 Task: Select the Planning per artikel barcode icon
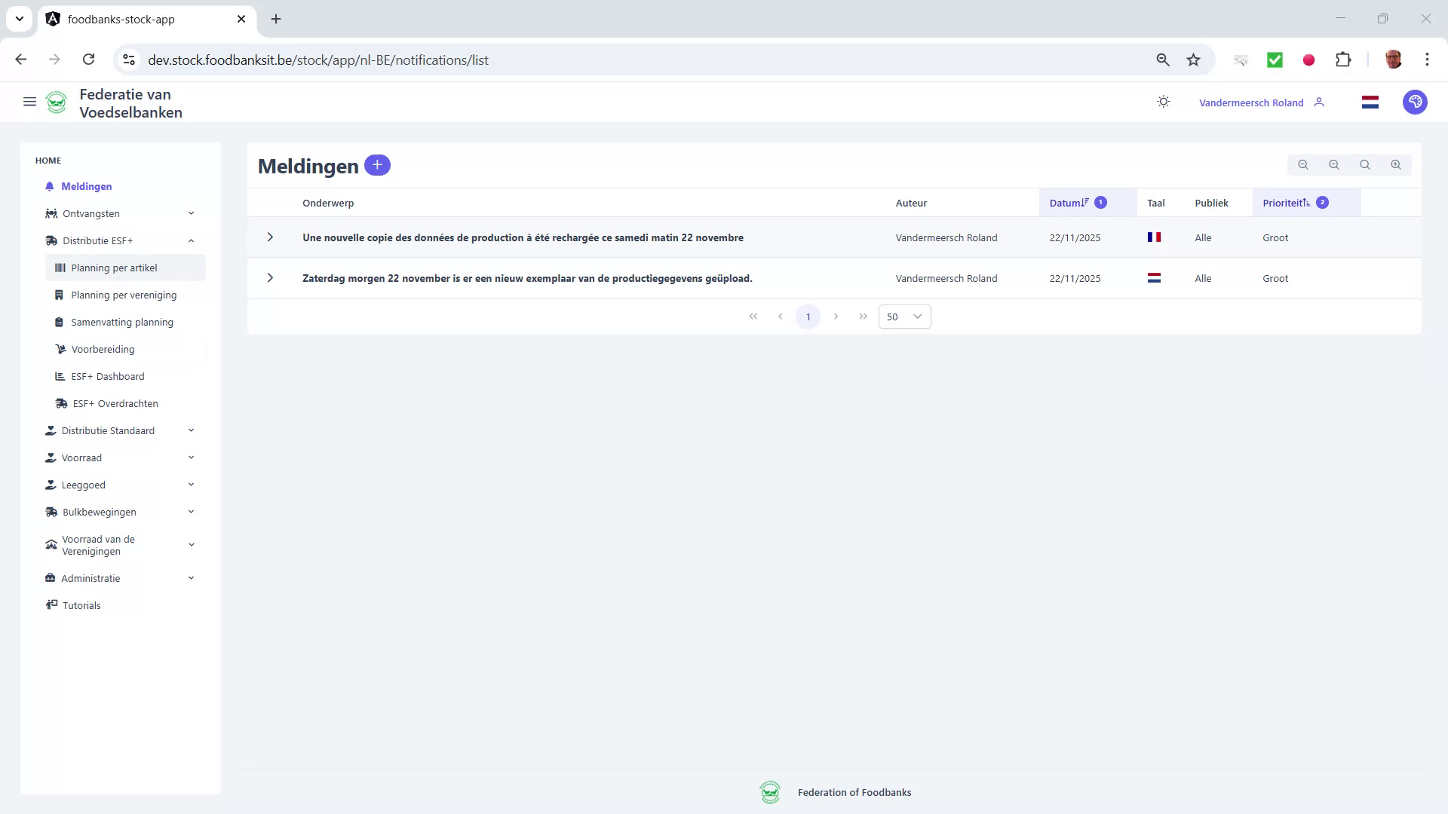(60, 268)
